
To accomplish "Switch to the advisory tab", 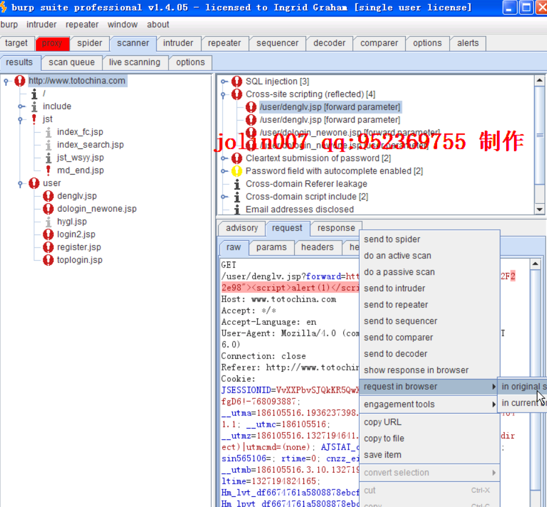I will pyautogui.click(x=242, y=228).
